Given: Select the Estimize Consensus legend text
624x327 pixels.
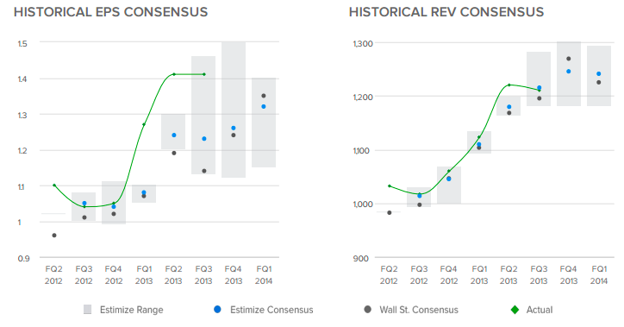Looking at the screenshot, I should click(271, 310).
